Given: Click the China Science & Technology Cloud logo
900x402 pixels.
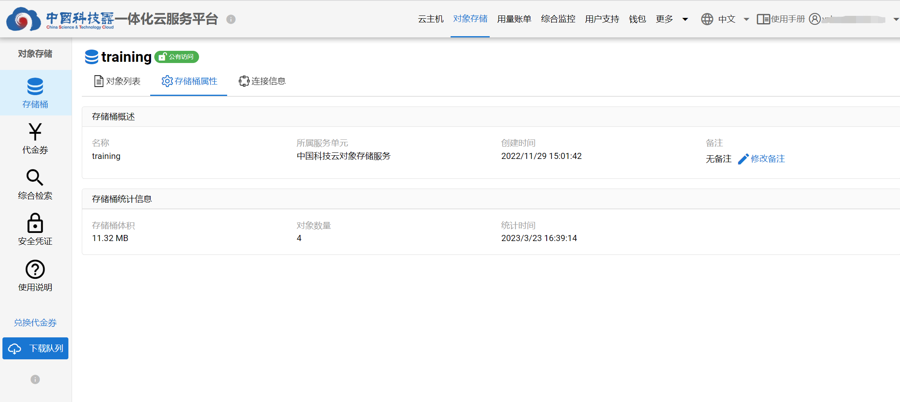Looking at the screenshot, I should (60, 19).
